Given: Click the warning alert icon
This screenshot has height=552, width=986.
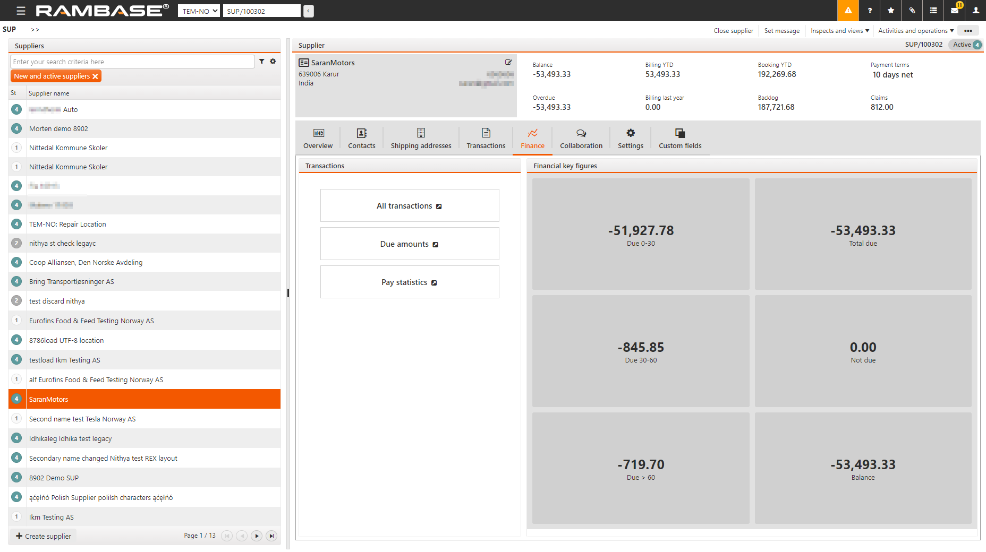Looking at the screenshot, I should pyautogui.click(x=848, y=11).
